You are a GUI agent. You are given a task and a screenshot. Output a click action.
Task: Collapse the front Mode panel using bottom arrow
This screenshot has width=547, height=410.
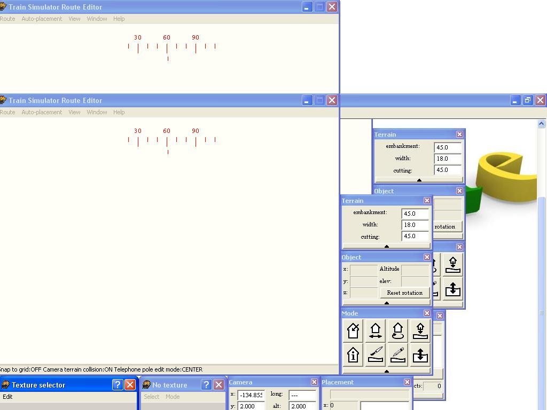386,371
